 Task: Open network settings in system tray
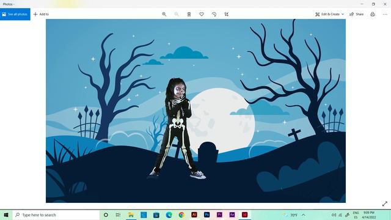[x=340, y=215]
